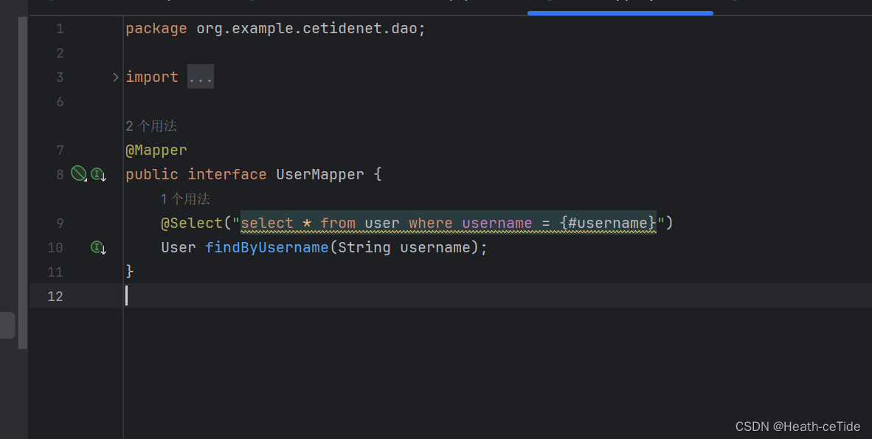Click the 'where' keyword in the SQL string
872x439 pixels.
point(430,223)
